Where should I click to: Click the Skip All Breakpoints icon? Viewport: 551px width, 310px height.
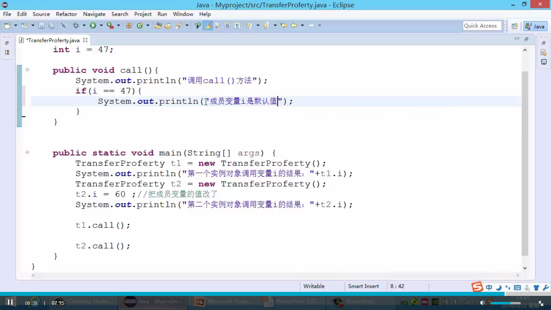point(63,25)
